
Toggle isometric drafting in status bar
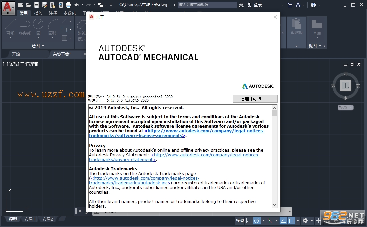point(270,220)
